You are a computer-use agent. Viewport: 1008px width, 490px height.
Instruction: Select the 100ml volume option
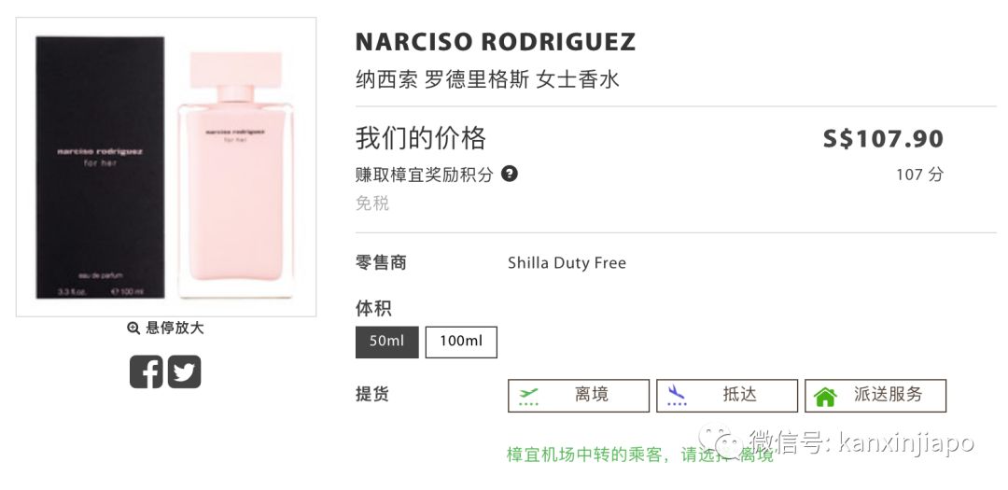pos(461,342)
